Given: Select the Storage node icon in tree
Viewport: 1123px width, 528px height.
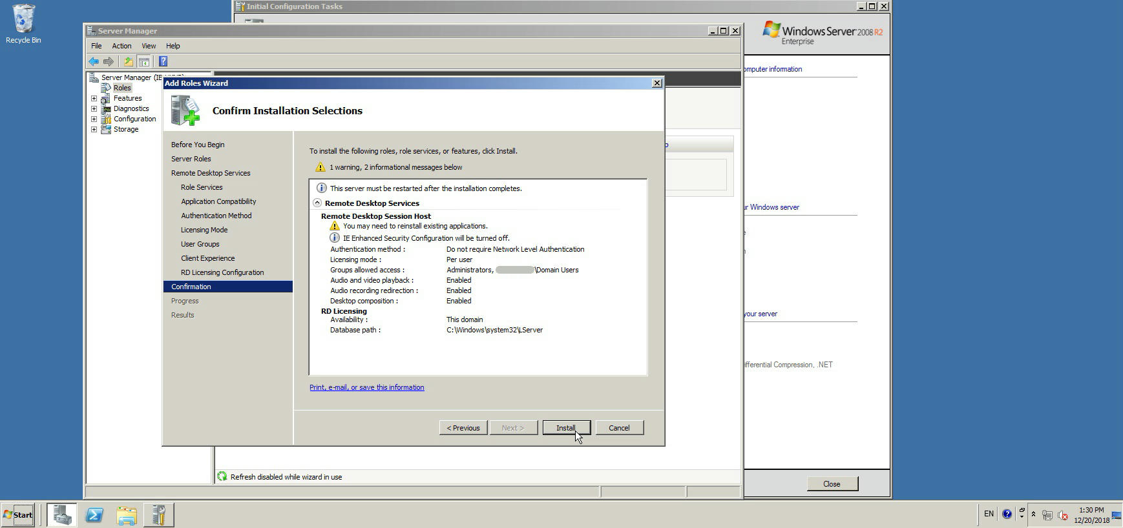Looking at the screenshot, I should click(106, 129).
